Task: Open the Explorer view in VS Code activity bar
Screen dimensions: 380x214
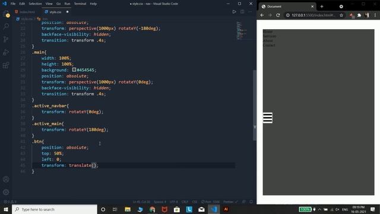Action: tap(6, 14)
